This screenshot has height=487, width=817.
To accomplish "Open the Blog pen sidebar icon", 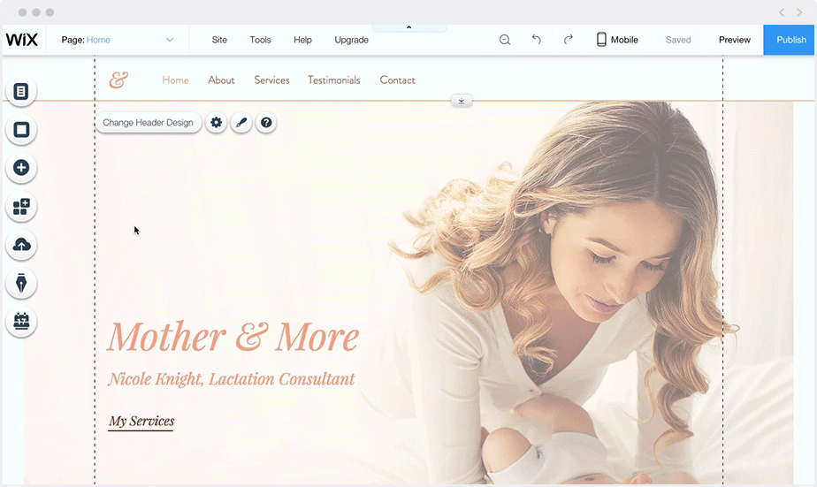I will pyautogui.click(x=21, y=284).
